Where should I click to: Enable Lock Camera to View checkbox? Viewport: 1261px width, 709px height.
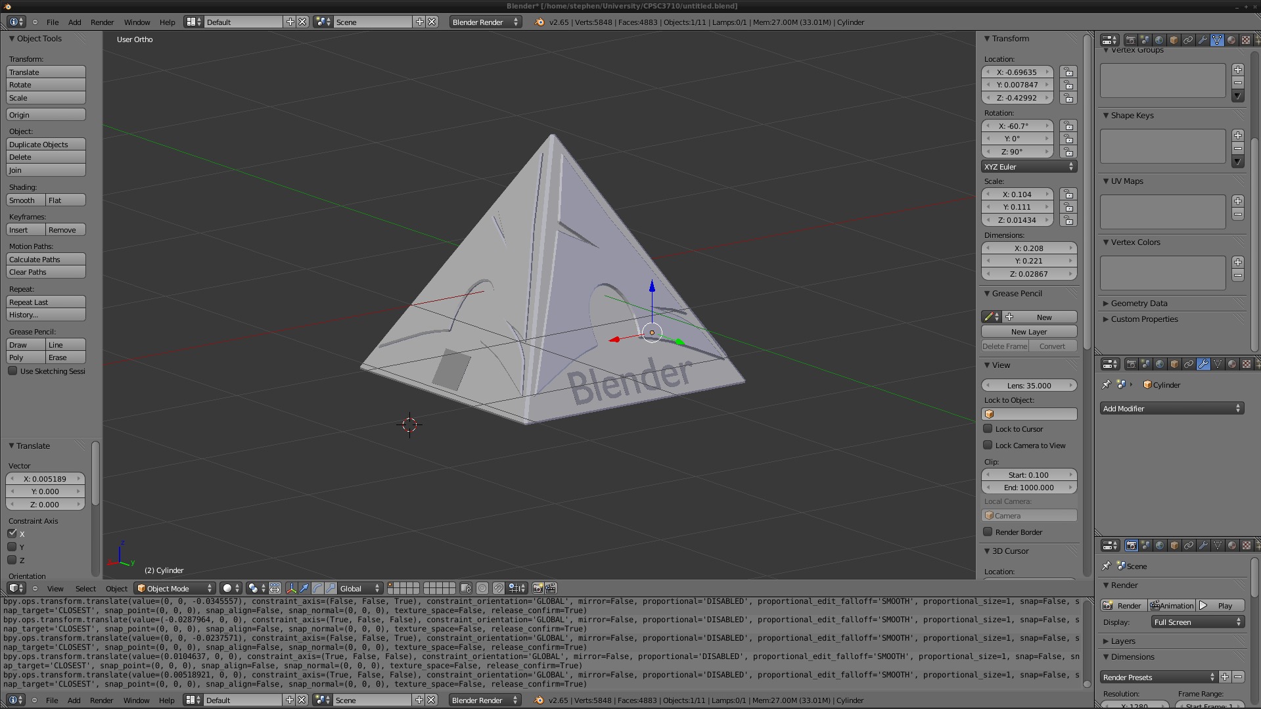988,445
